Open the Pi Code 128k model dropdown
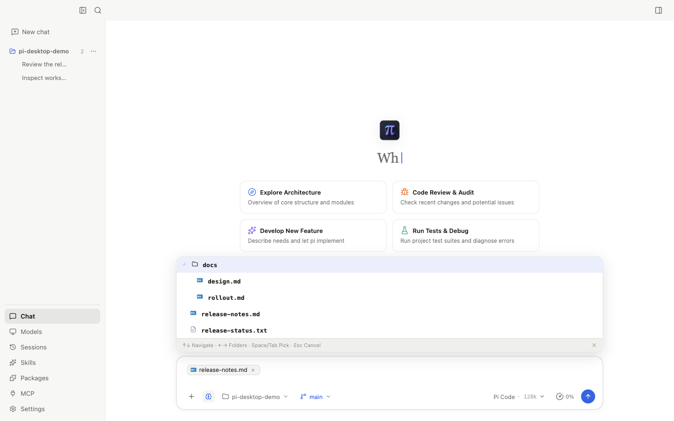674x421 pixels. pyautogui.click(x=519, y=397)
